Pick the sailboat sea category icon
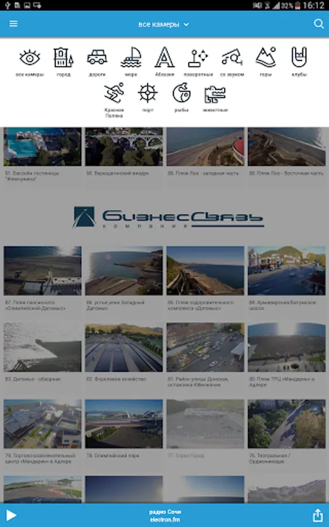The width and height of the screenshot is (329, 527). [131, 57]
